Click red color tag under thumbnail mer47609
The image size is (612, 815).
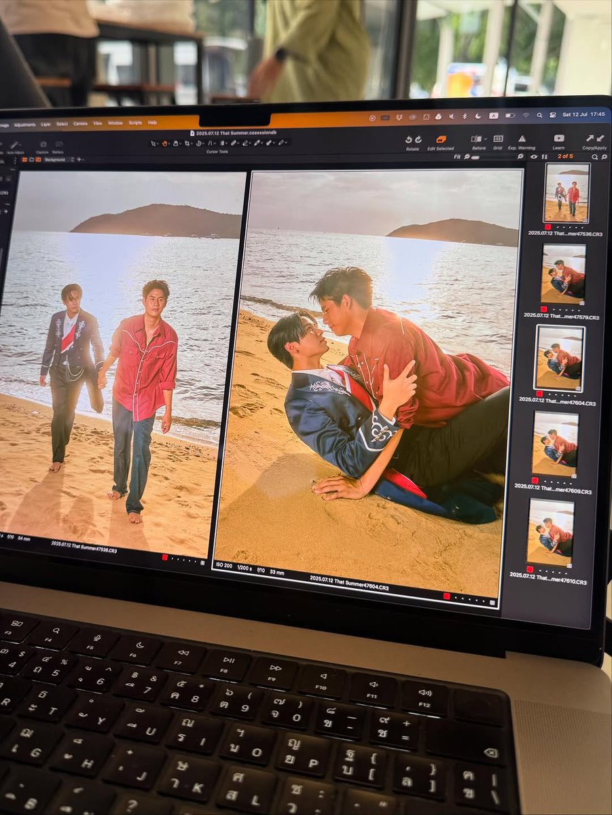536,481
